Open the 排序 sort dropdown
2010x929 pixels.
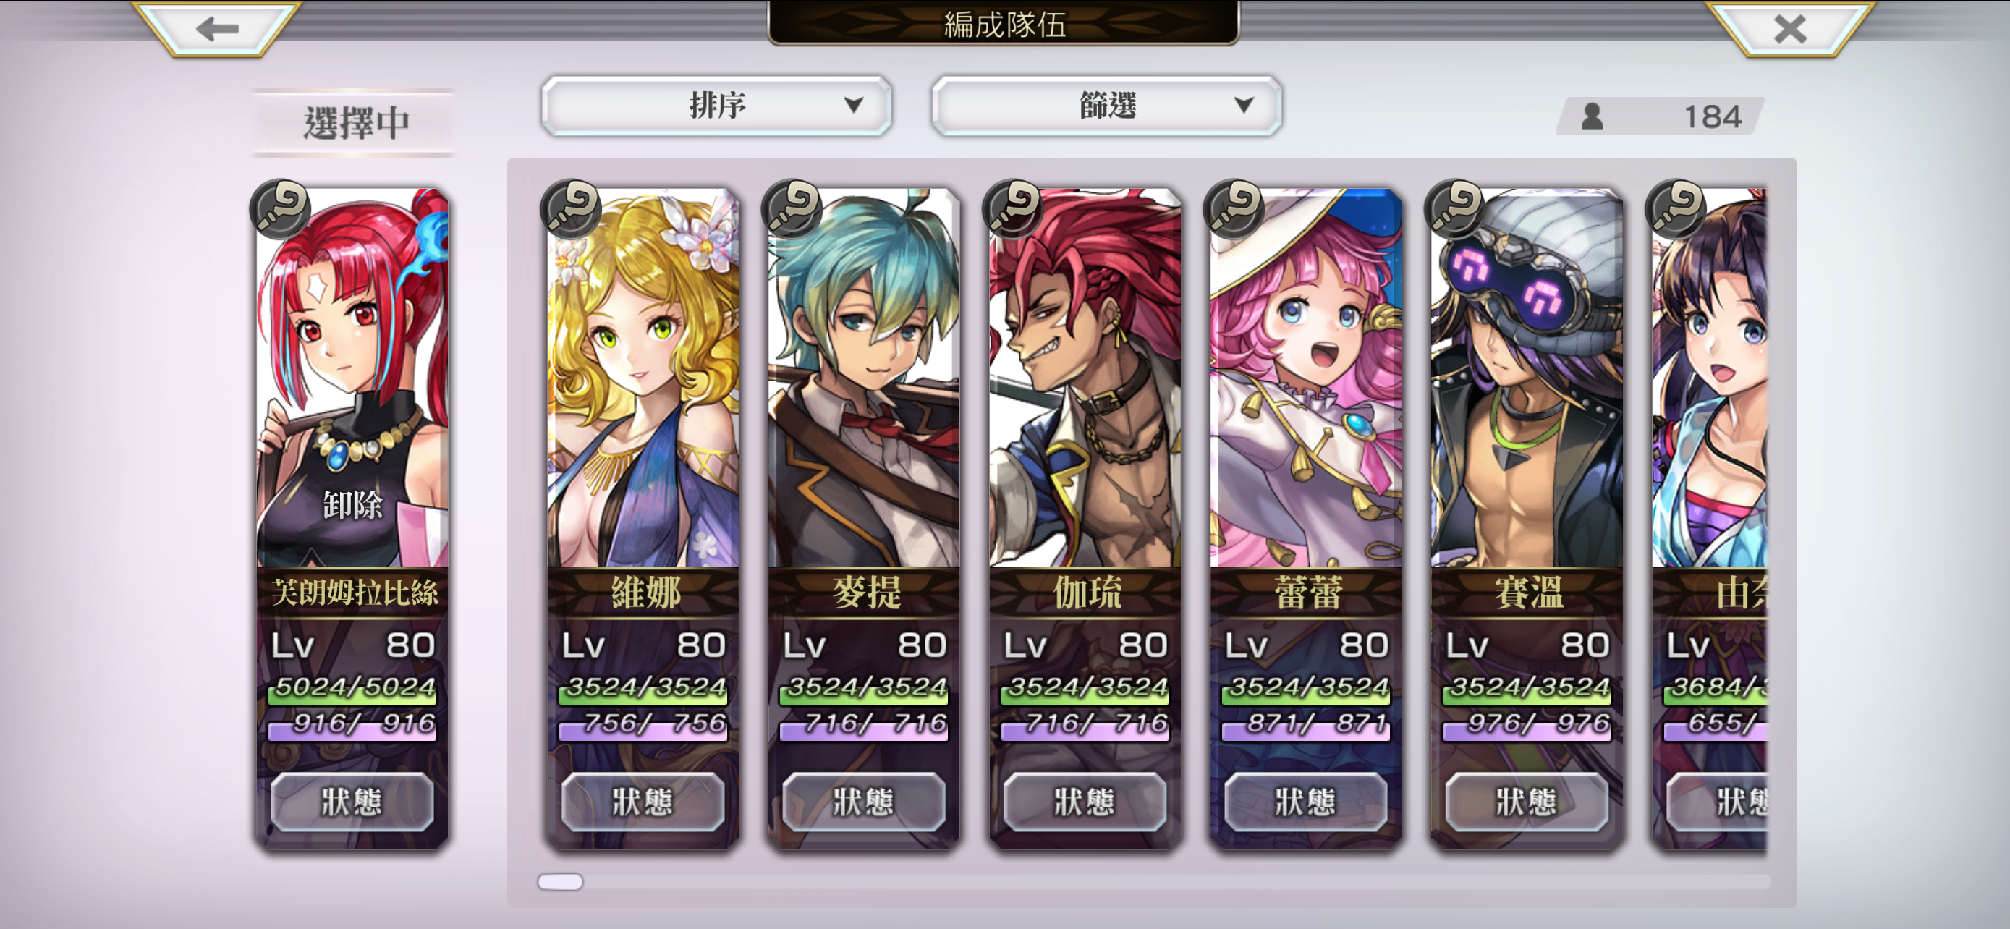[716, 106]
